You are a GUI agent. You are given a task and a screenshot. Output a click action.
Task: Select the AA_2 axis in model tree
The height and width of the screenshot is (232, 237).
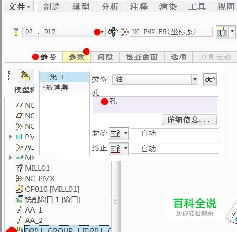click(x=34, y=221)
